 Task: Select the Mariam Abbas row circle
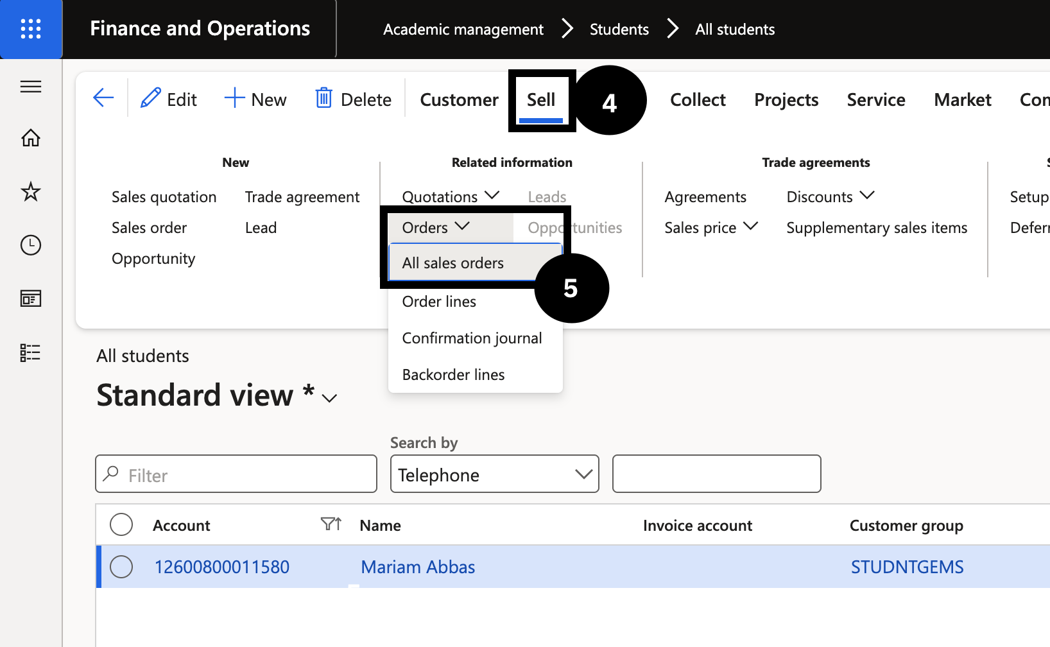121,567
